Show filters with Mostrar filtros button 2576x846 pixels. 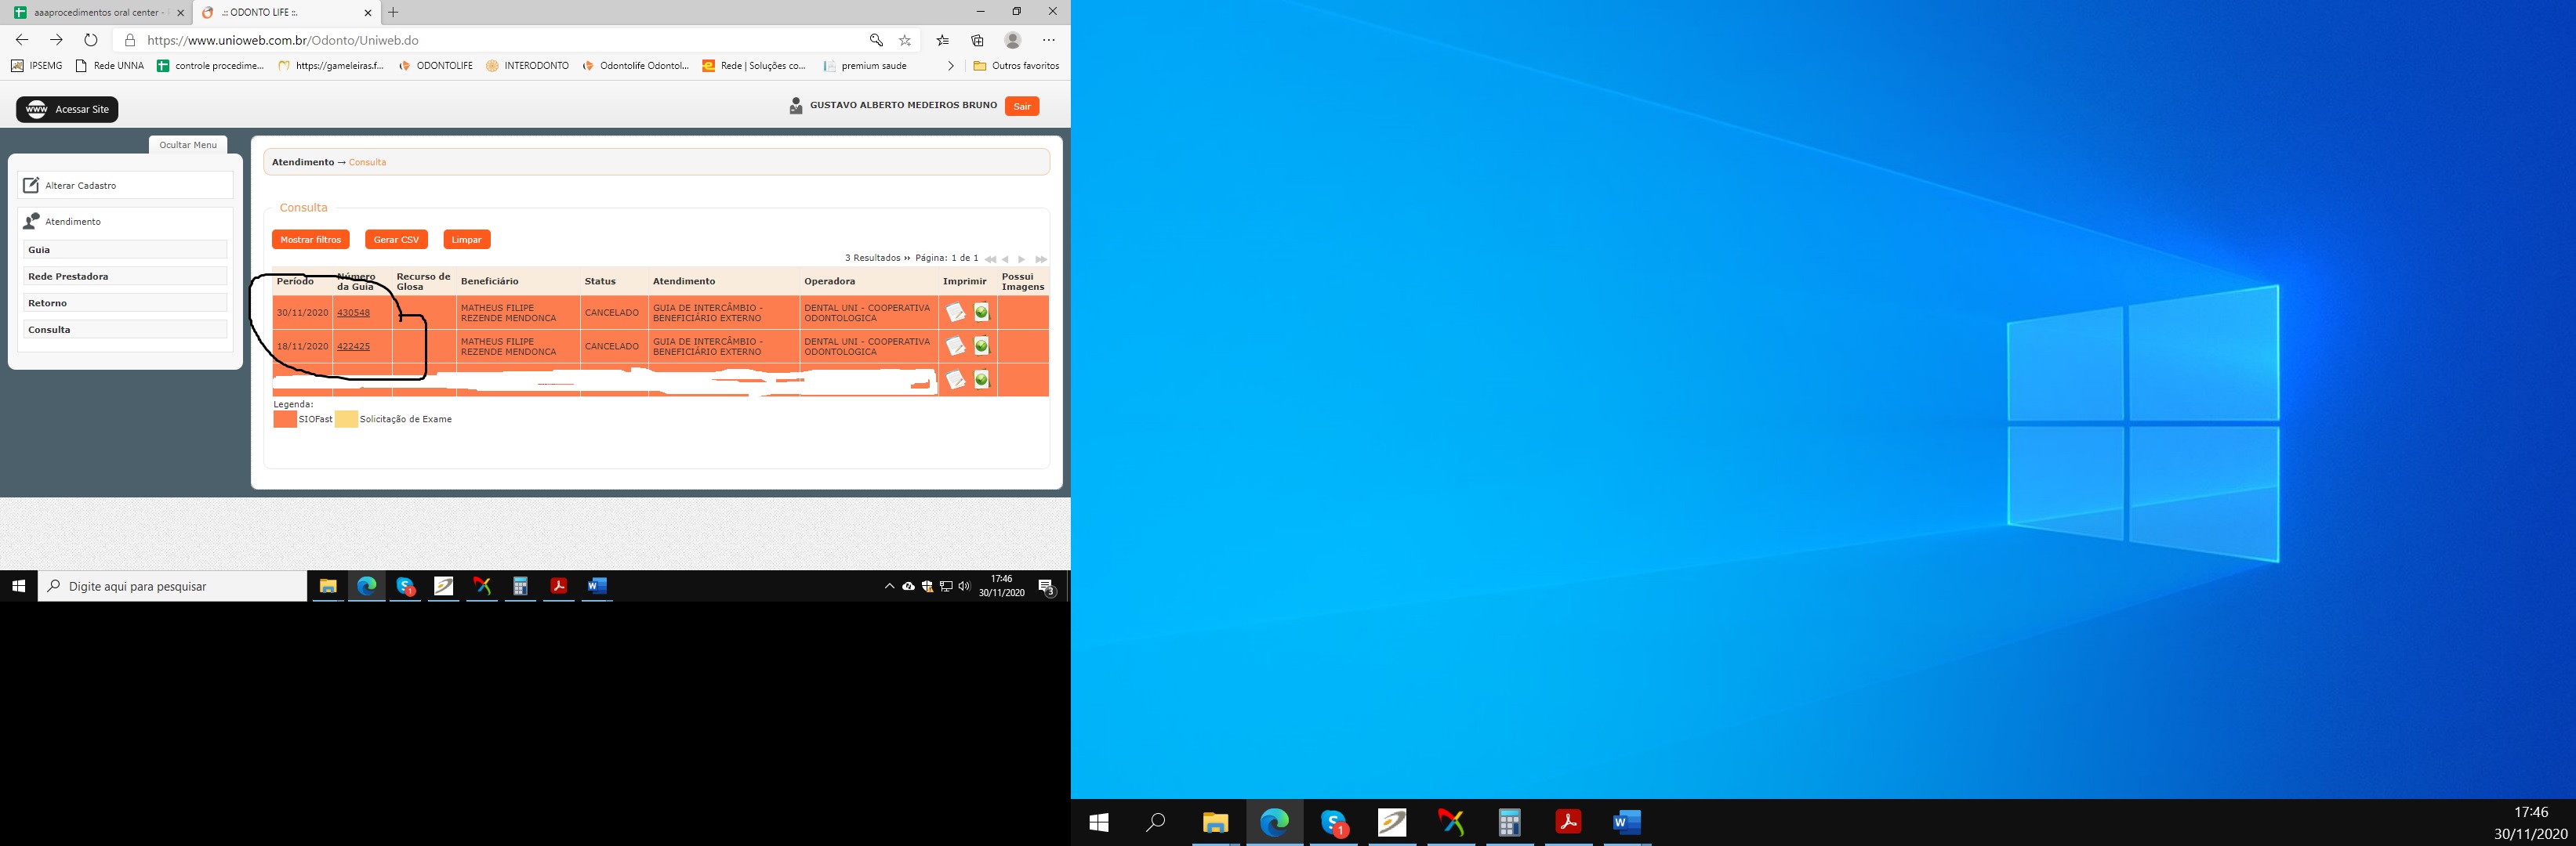pos(310,240)
